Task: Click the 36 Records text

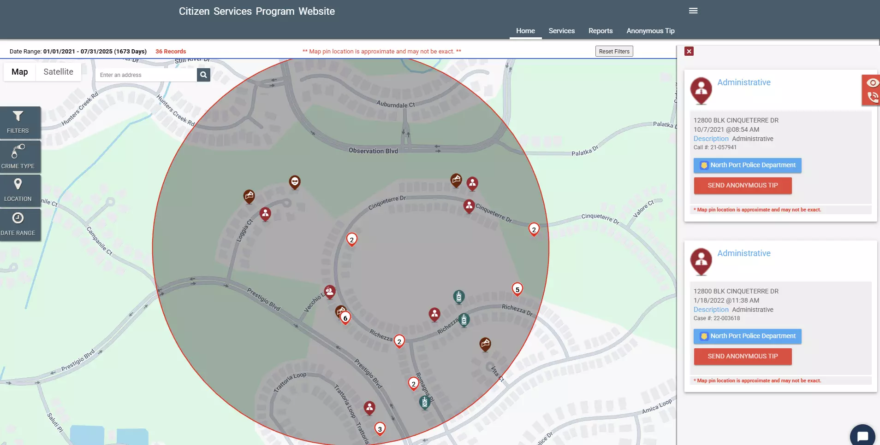Action: click(x=171, y=52)
